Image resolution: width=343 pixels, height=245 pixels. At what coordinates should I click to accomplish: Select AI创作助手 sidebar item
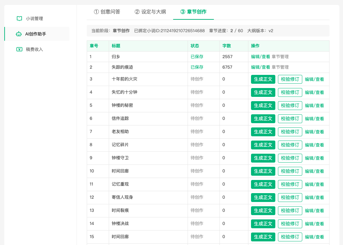click(x=37, y=34)
